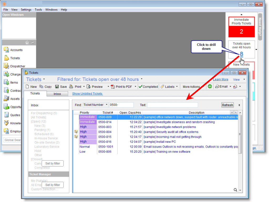Open the Labels dropdown arrow
This screenshot has height=202, width=269.
pos(177,87)
